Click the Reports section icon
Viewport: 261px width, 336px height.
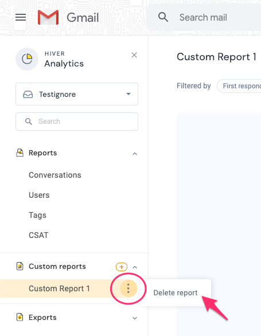coord(20,153)
